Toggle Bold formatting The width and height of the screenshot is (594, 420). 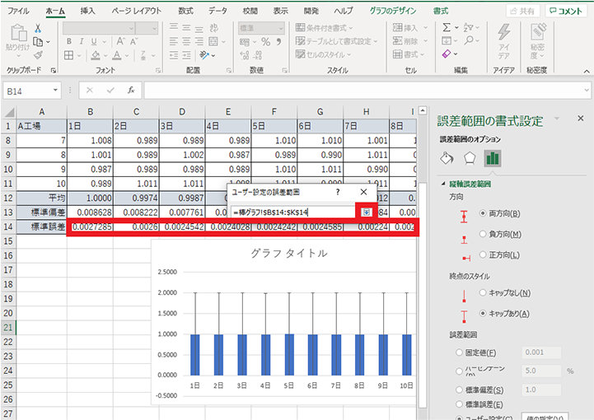click(69, 41)
